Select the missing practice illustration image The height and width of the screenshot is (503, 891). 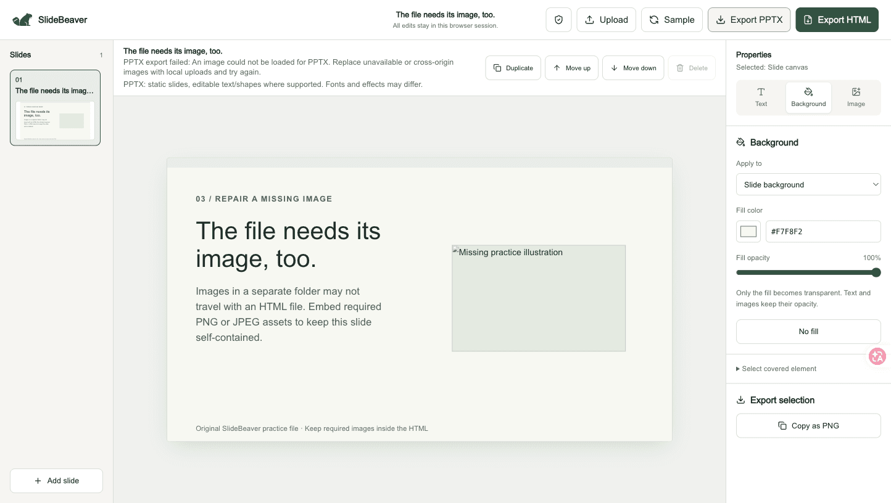[539, 298]
